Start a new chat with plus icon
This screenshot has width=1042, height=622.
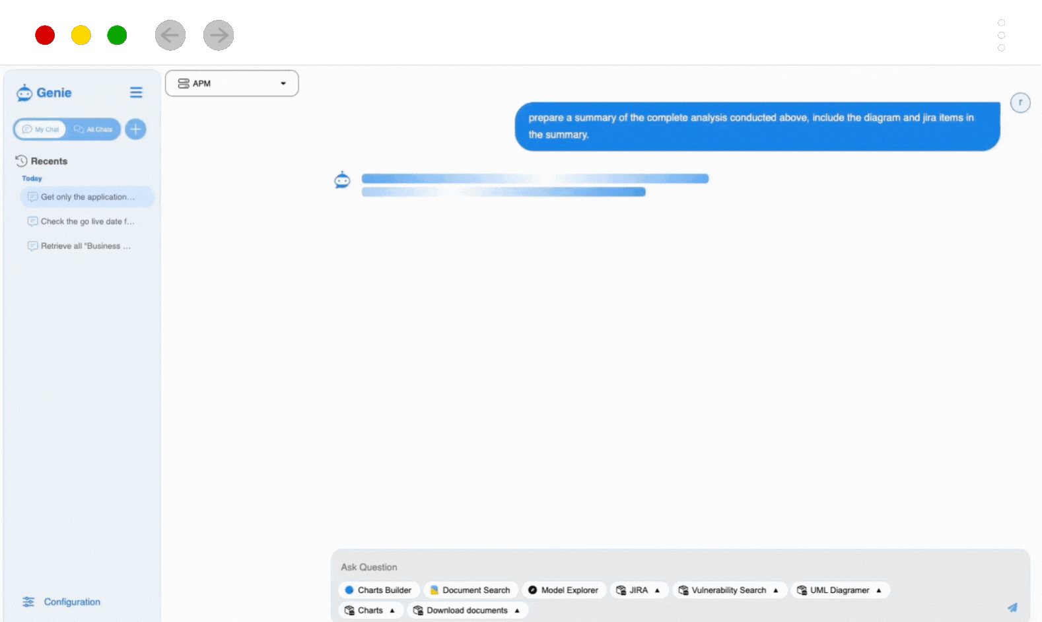(x=135, y=129)
